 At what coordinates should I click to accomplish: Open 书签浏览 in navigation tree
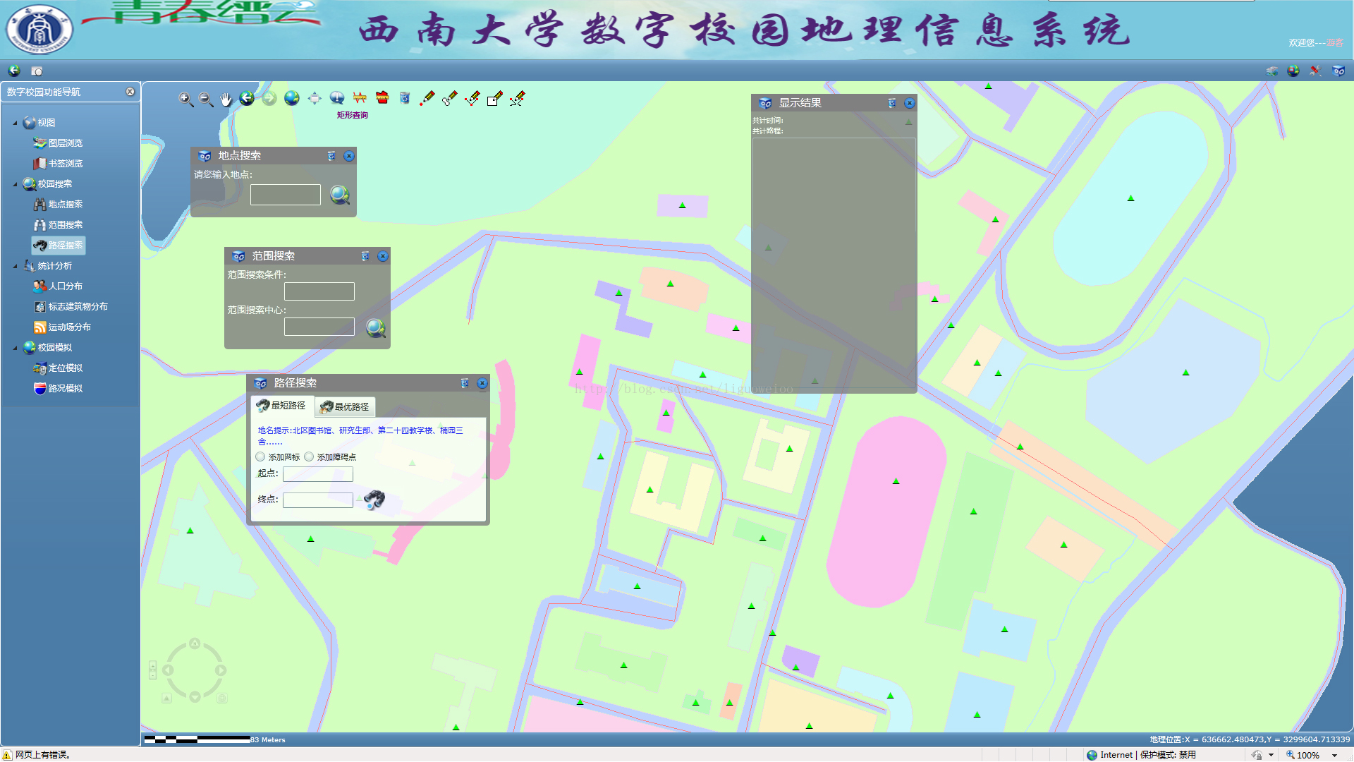coord(58,164)
